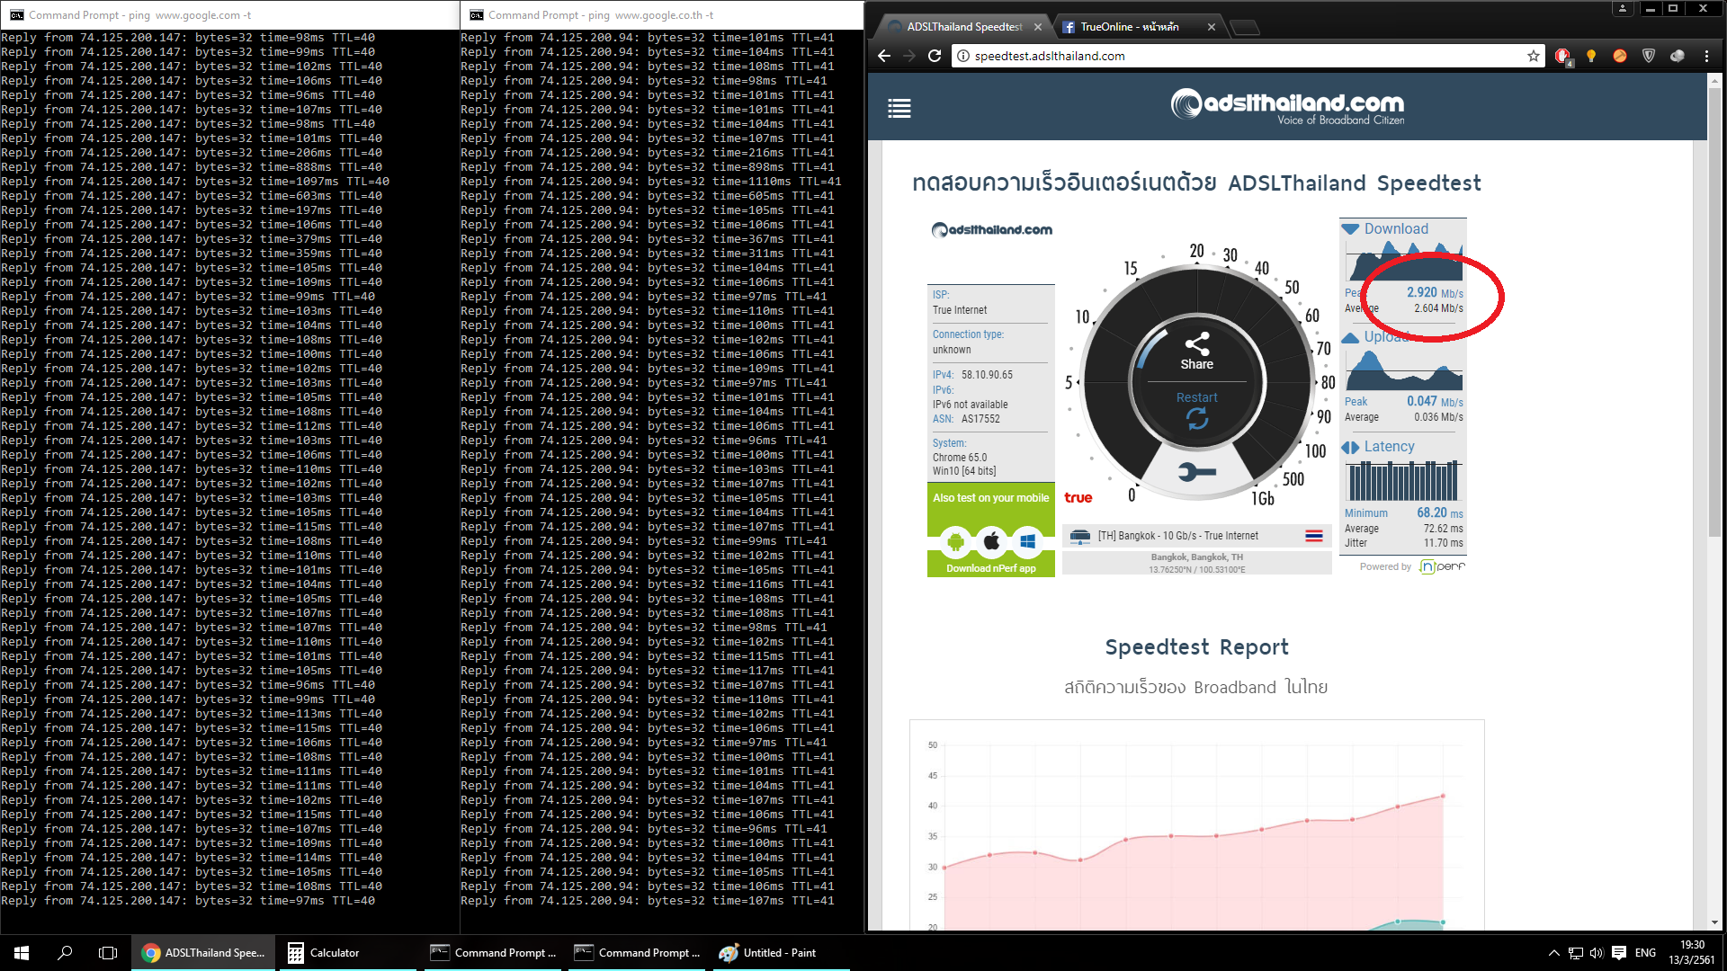Click the Chrome page vertical scrollbar

(1714, 315)
